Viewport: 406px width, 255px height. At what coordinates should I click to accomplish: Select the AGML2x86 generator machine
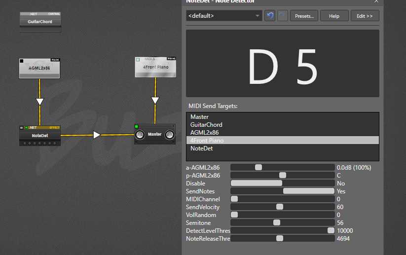[x=39, y=69]
